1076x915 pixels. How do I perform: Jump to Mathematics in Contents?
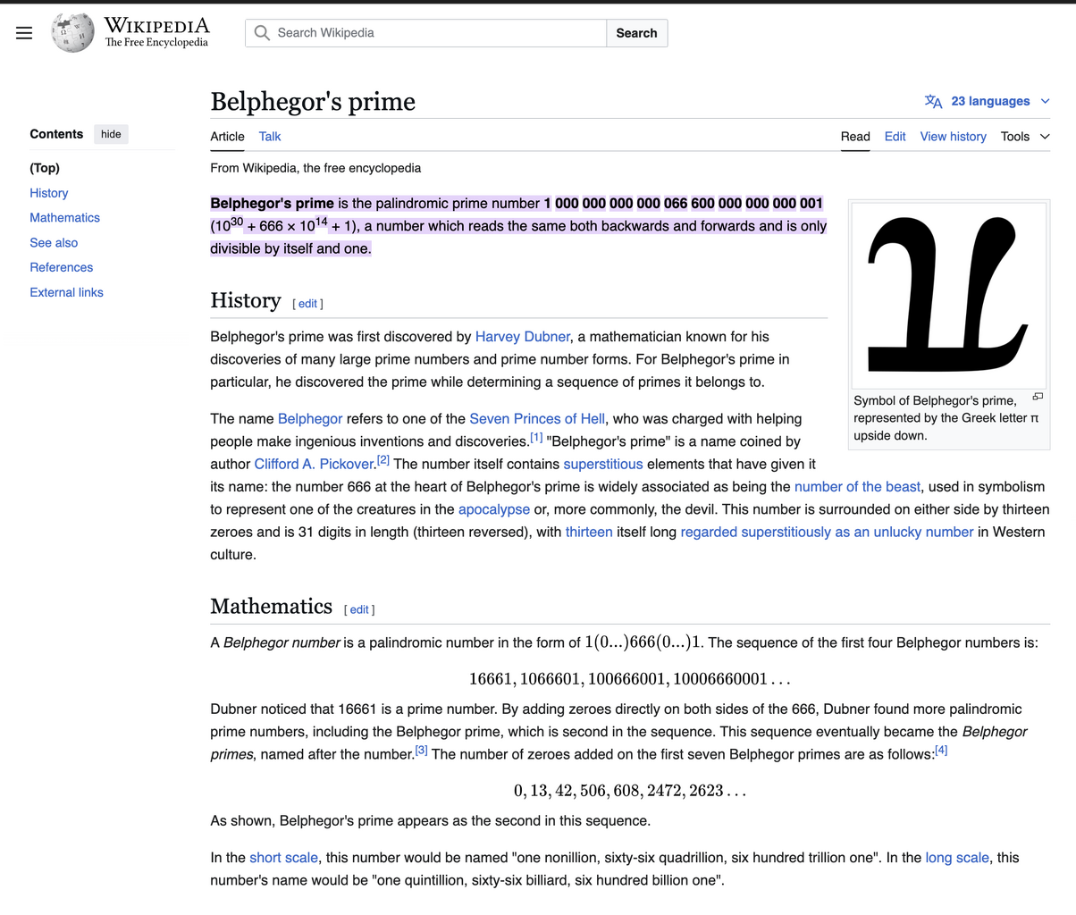tap(64, 218)
